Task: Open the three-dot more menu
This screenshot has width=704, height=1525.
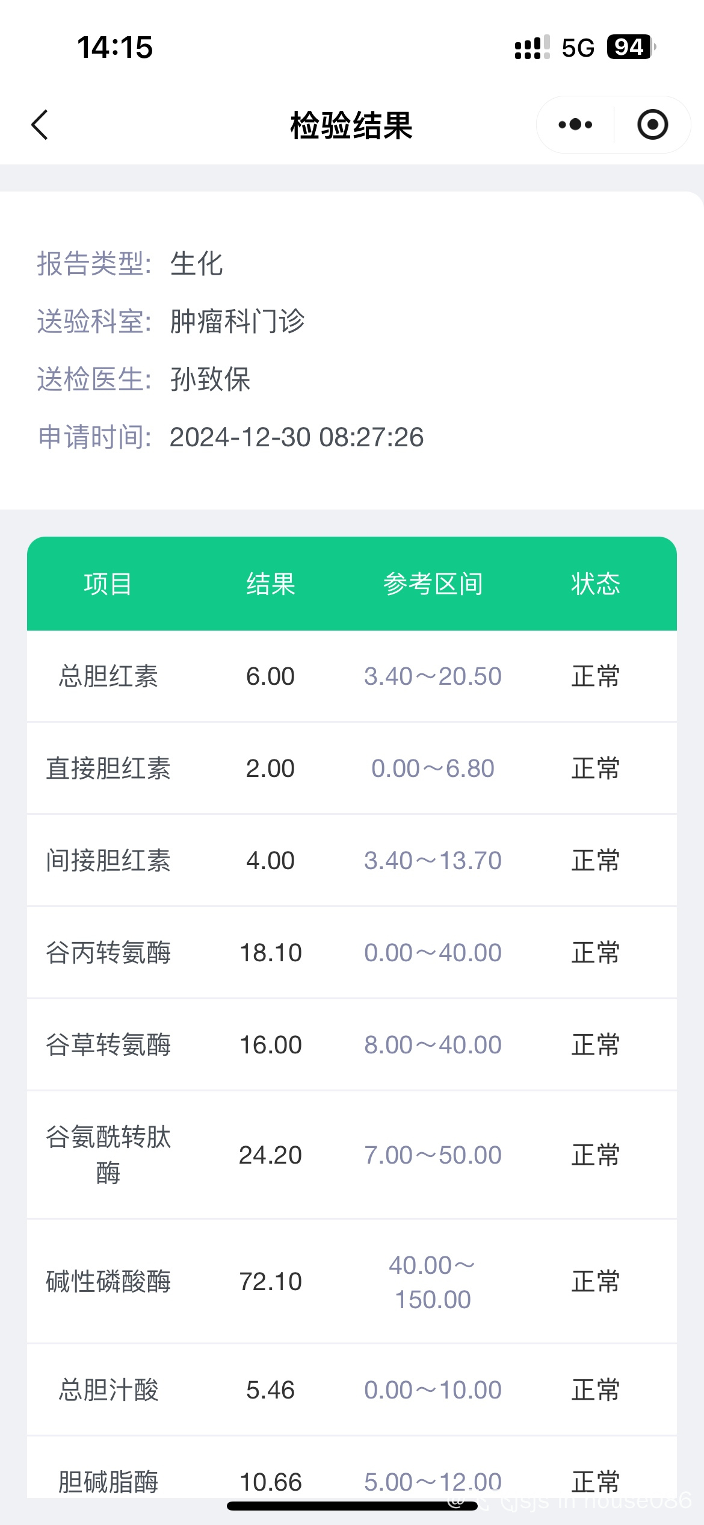Action: point(575,125)
